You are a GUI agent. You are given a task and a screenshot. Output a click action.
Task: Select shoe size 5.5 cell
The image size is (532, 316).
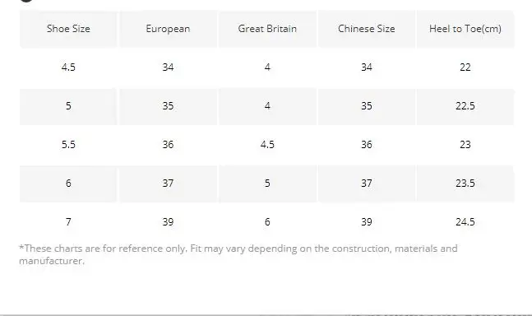(x=68, y=145)
